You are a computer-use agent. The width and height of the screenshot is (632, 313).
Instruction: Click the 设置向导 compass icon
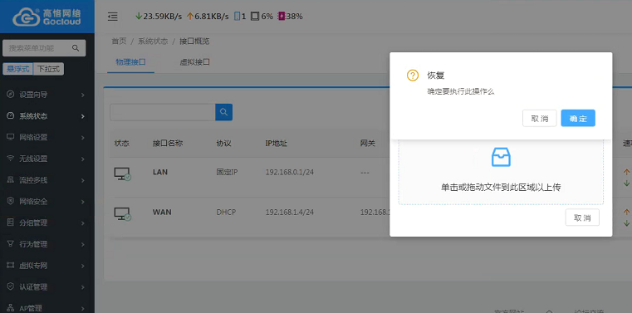point(11,95)
